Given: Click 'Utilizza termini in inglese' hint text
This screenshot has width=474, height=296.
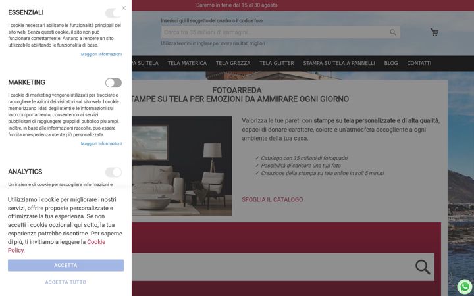Looking at the screenshot, I should coord(213,43).
